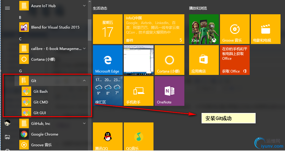The height and width of the screenshot is (151, 285).
Task: Click the app list scrollbar thumb
Action: (x=90, y=30)
